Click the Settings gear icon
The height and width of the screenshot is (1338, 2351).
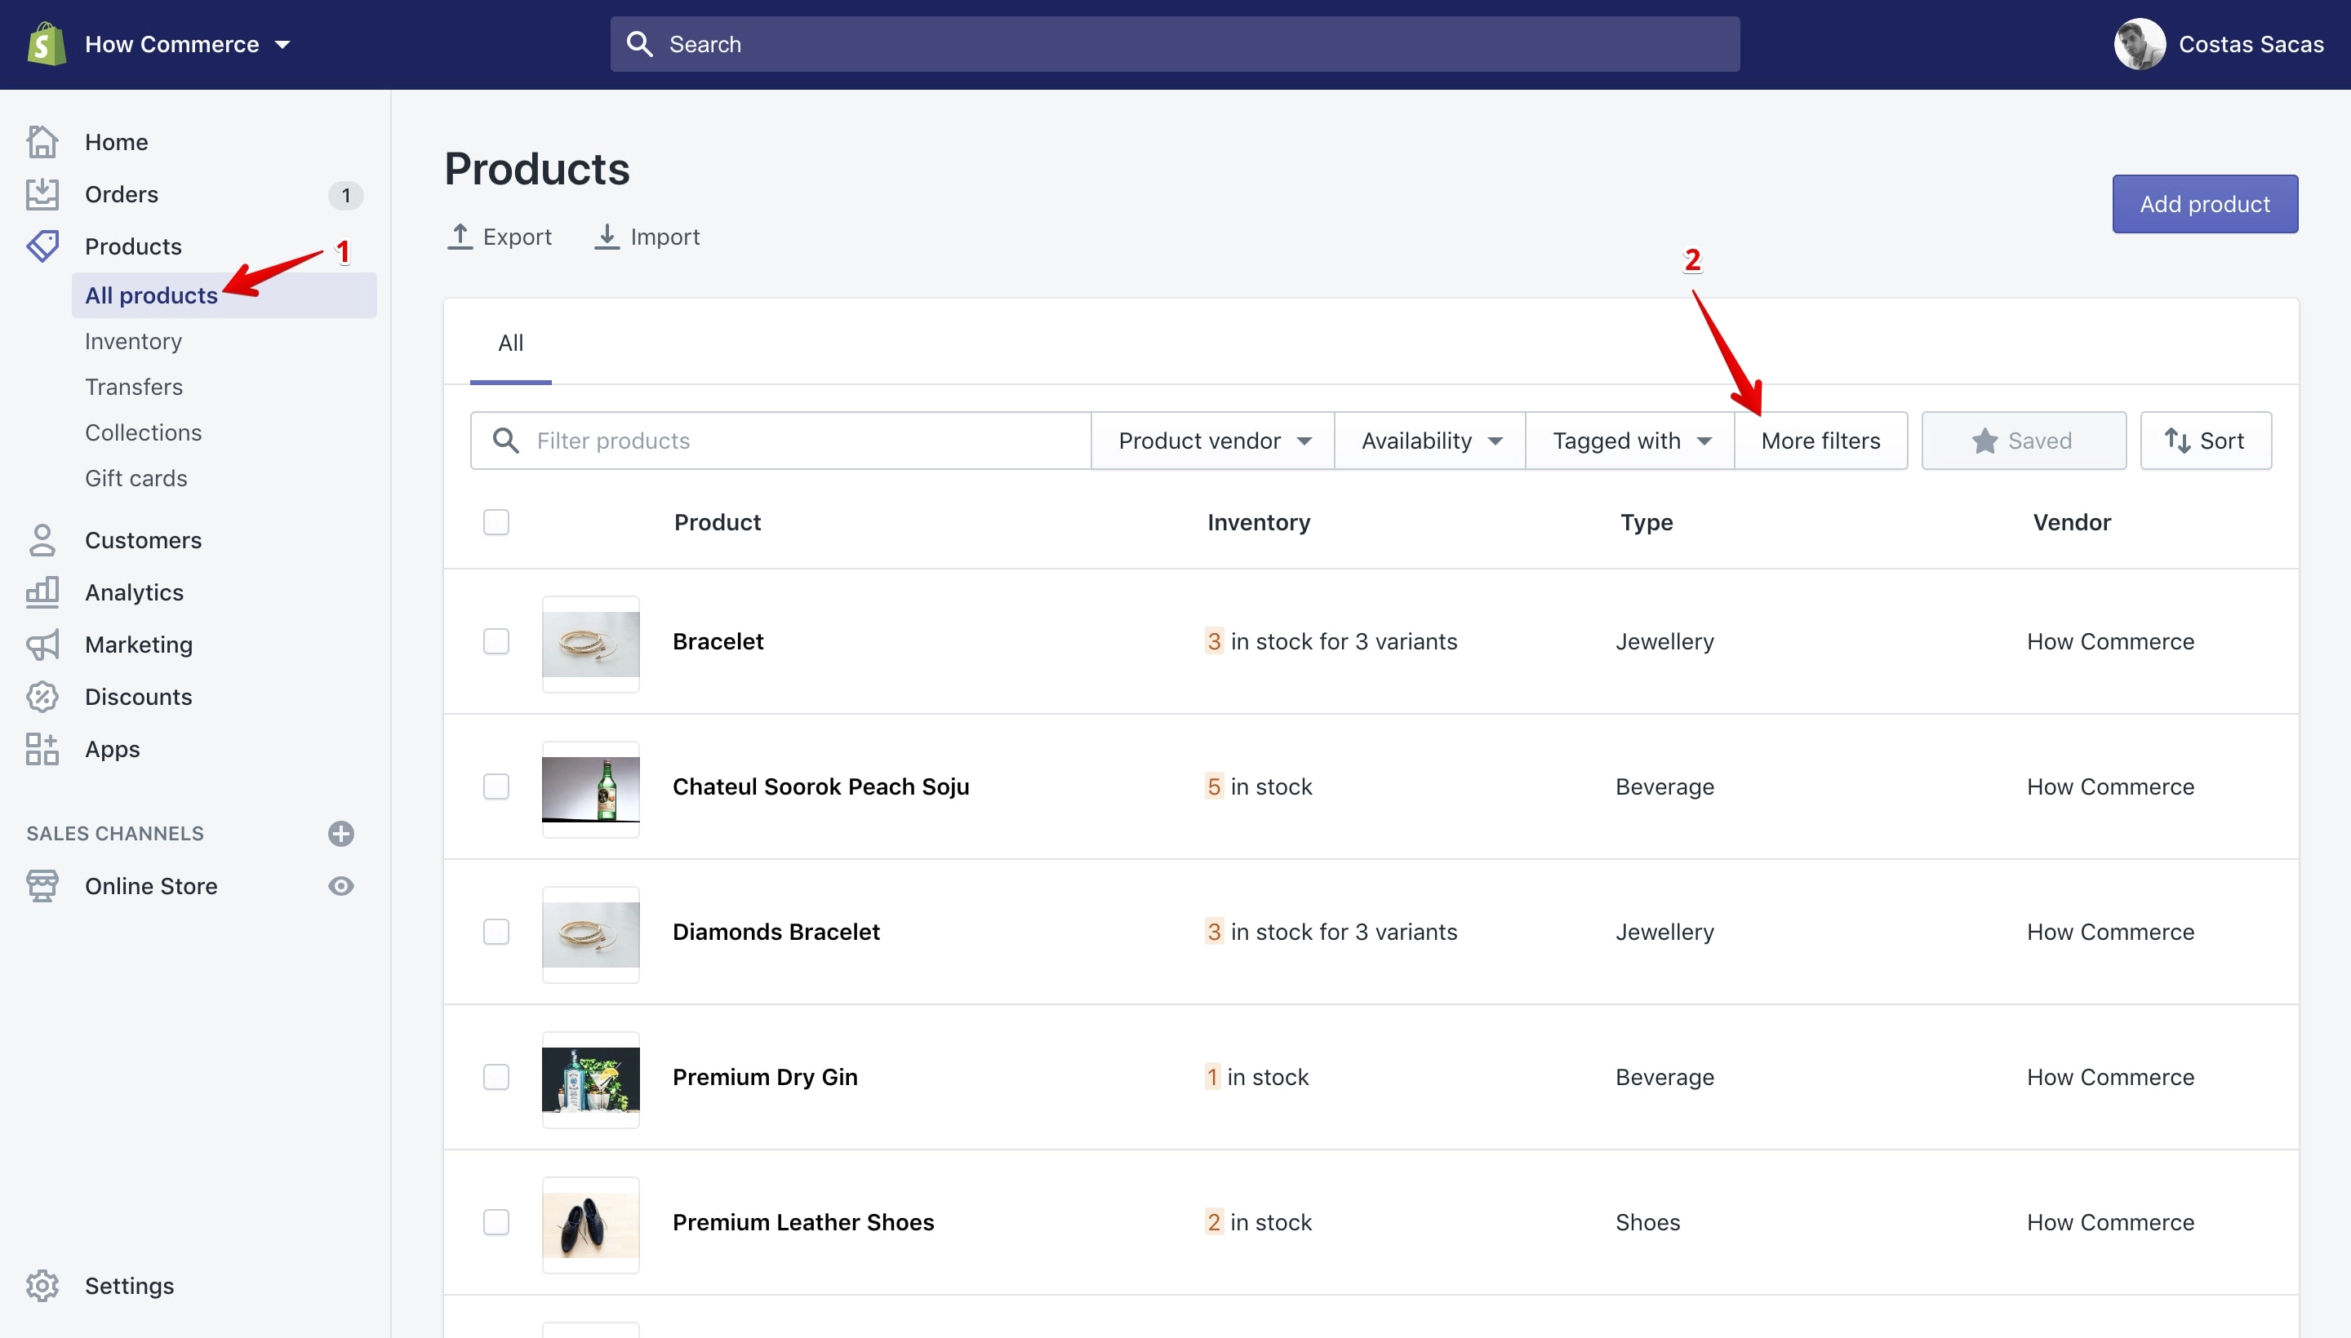[42, 1286]
